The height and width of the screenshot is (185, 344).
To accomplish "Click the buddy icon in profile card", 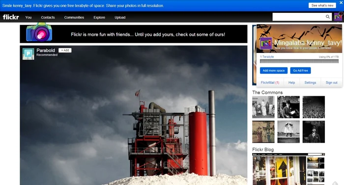I will [x=266, y=43].
